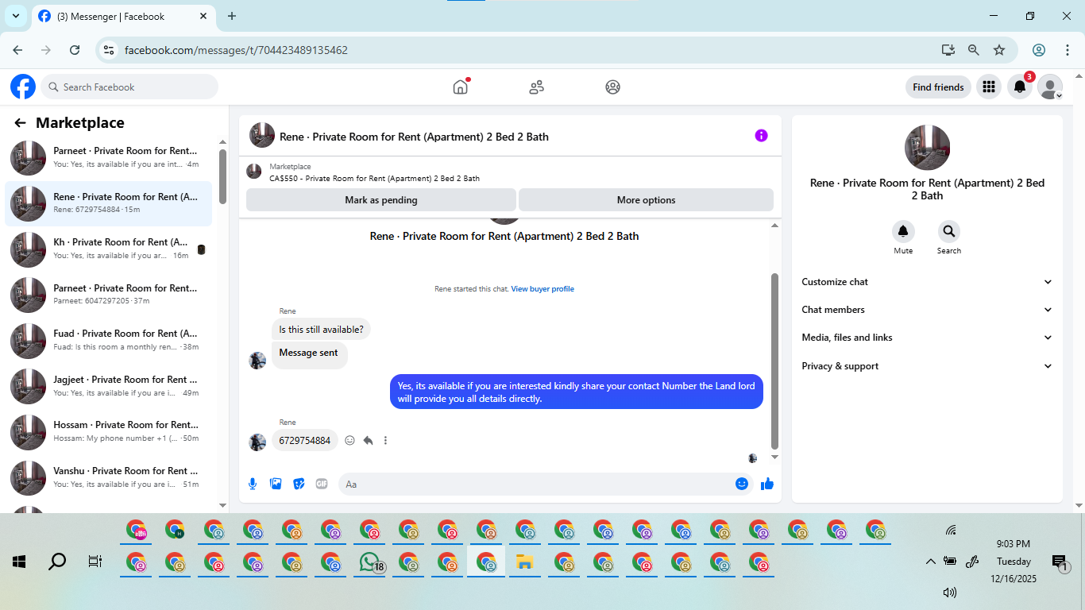
Task: Open a new browser tab
Action: 232,16
